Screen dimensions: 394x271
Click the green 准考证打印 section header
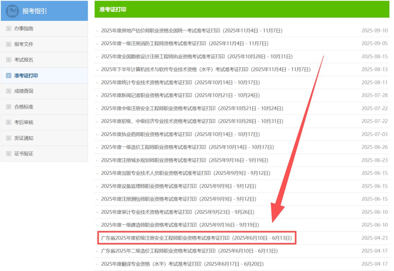click(x=242, y=9)
